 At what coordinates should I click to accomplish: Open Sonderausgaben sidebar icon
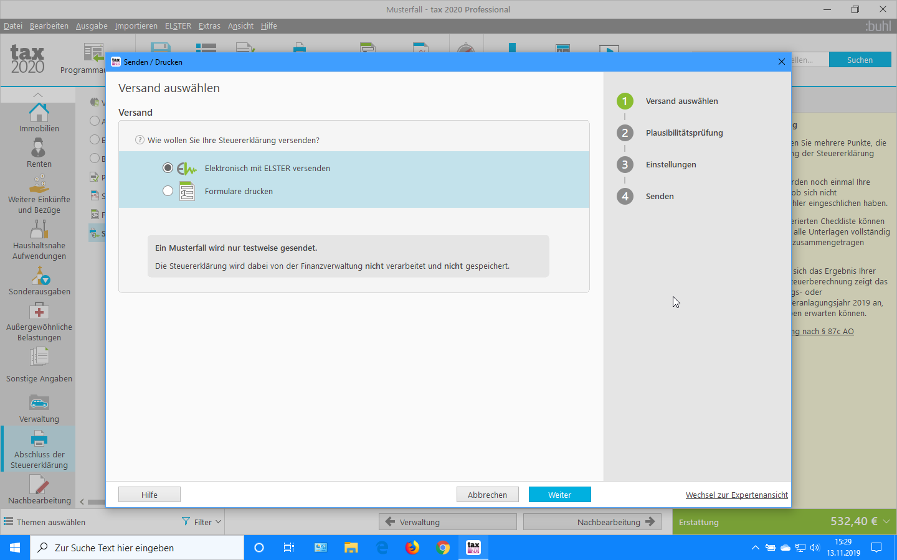click(39, 276)
